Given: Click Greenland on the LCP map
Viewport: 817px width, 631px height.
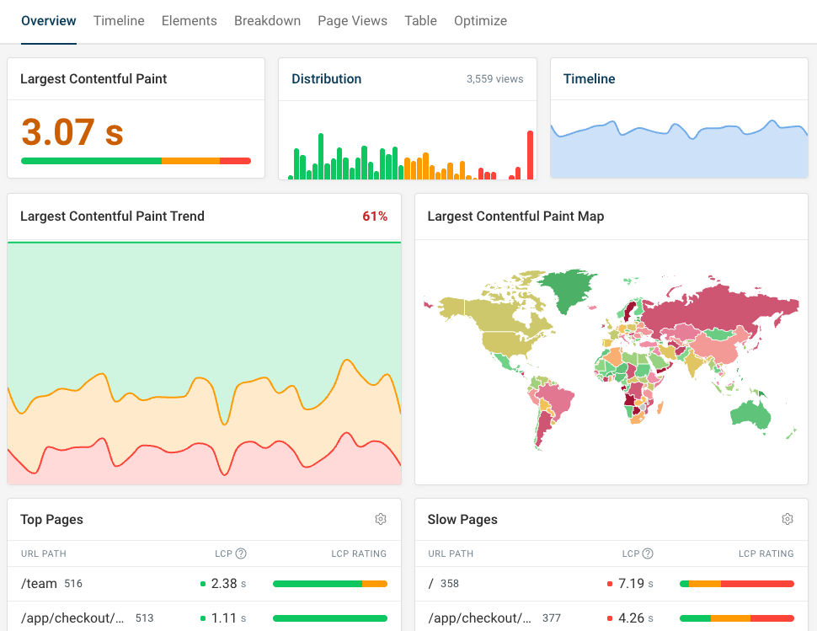Looking at the screenshot, I should [x=568, y=289].
